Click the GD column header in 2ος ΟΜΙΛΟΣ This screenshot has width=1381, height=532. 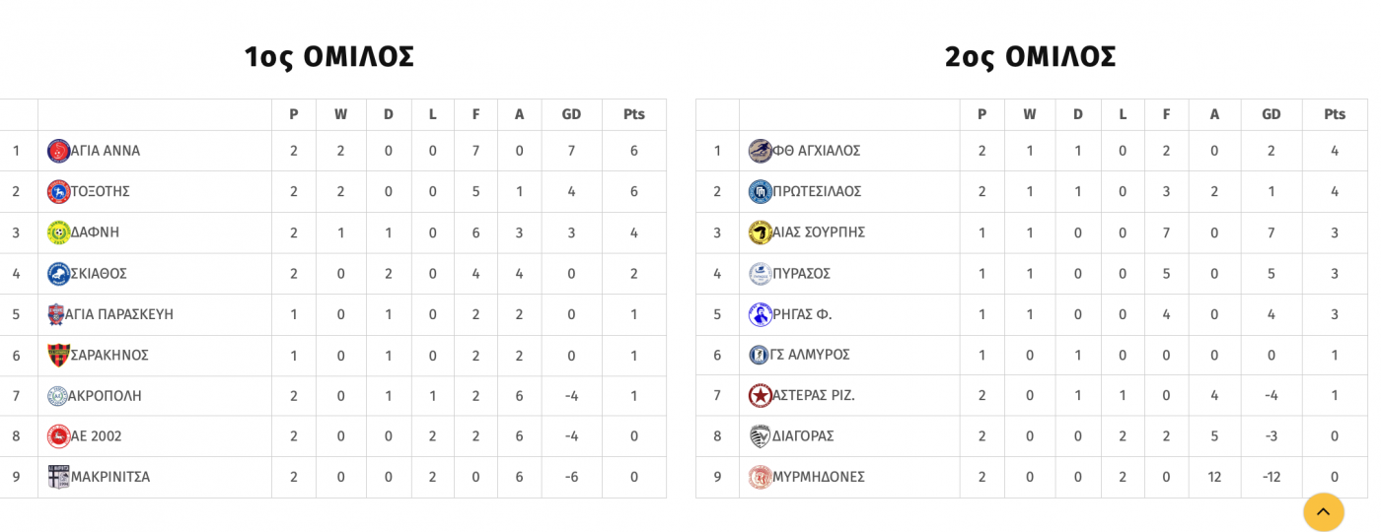click(x=1272, y=114)
